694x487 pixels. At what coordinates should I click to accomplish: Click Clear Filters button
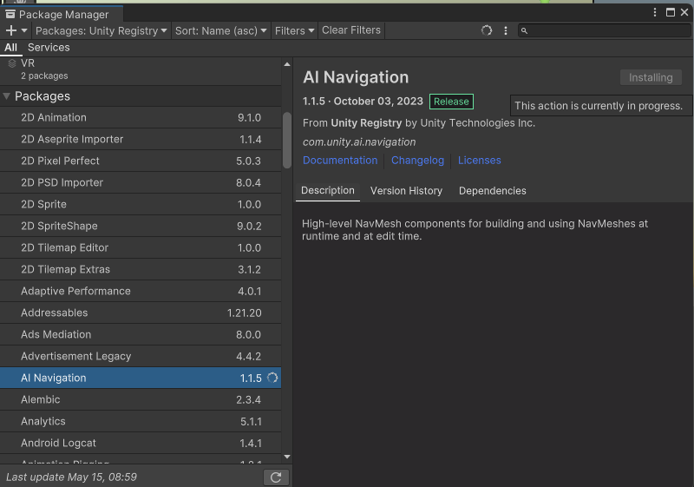351,30
